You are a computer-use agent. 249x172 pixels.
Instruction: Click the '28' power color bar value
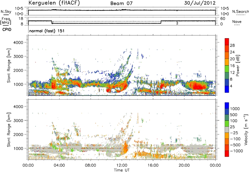coord(232,45)
